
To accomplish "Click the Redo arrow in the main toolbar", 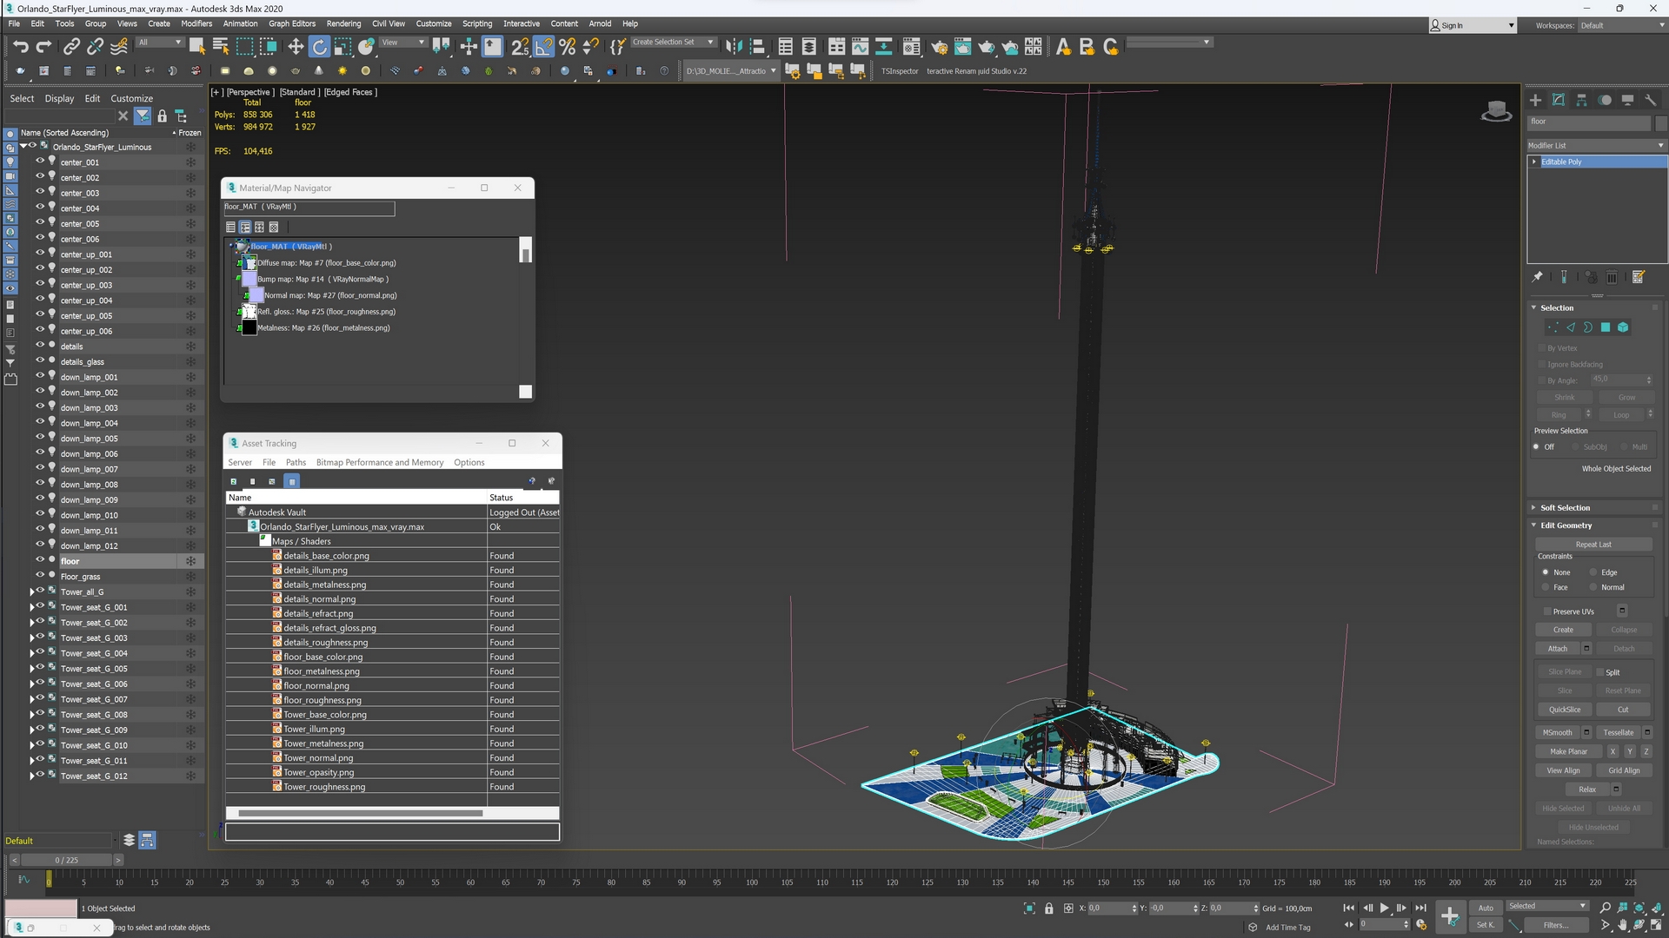I will coord(43,47).
